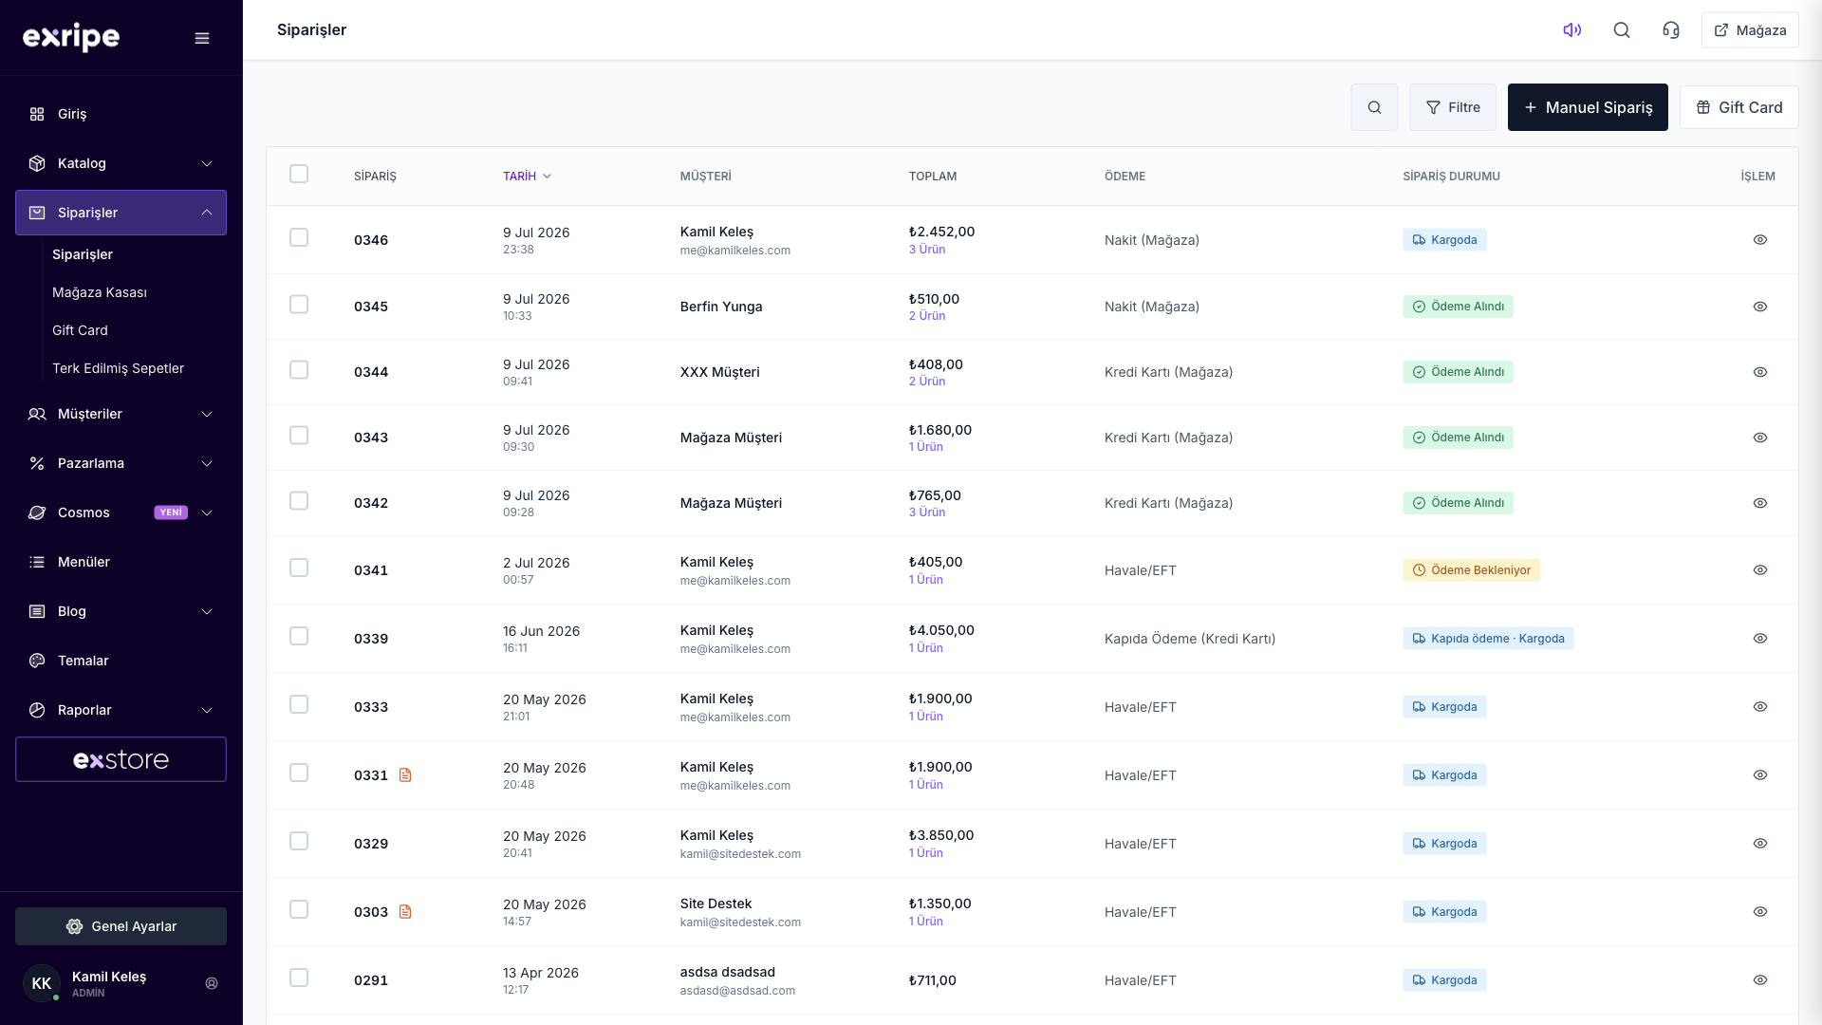Select all orders with header checkbox
The width and height of the screenshot is (1822, 1025).
[x=299, y=174]
